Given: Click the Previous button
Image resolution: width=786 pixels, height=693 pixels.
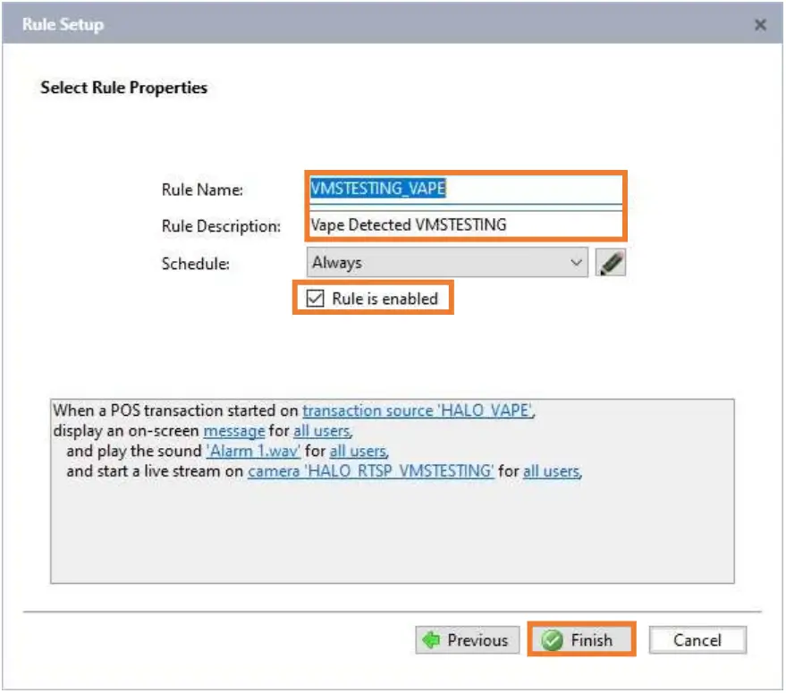Looking at the screenshot, I should [x=465, y=640].
